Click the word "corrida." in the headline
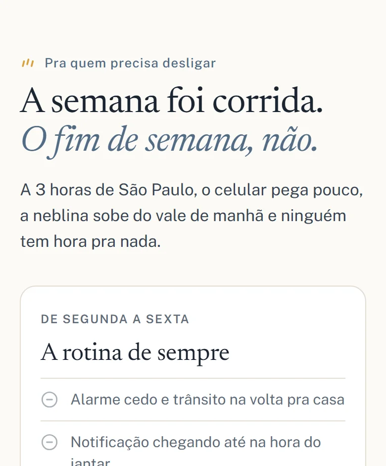The height and width of the screenshot is (466, 386). (268, 101)
